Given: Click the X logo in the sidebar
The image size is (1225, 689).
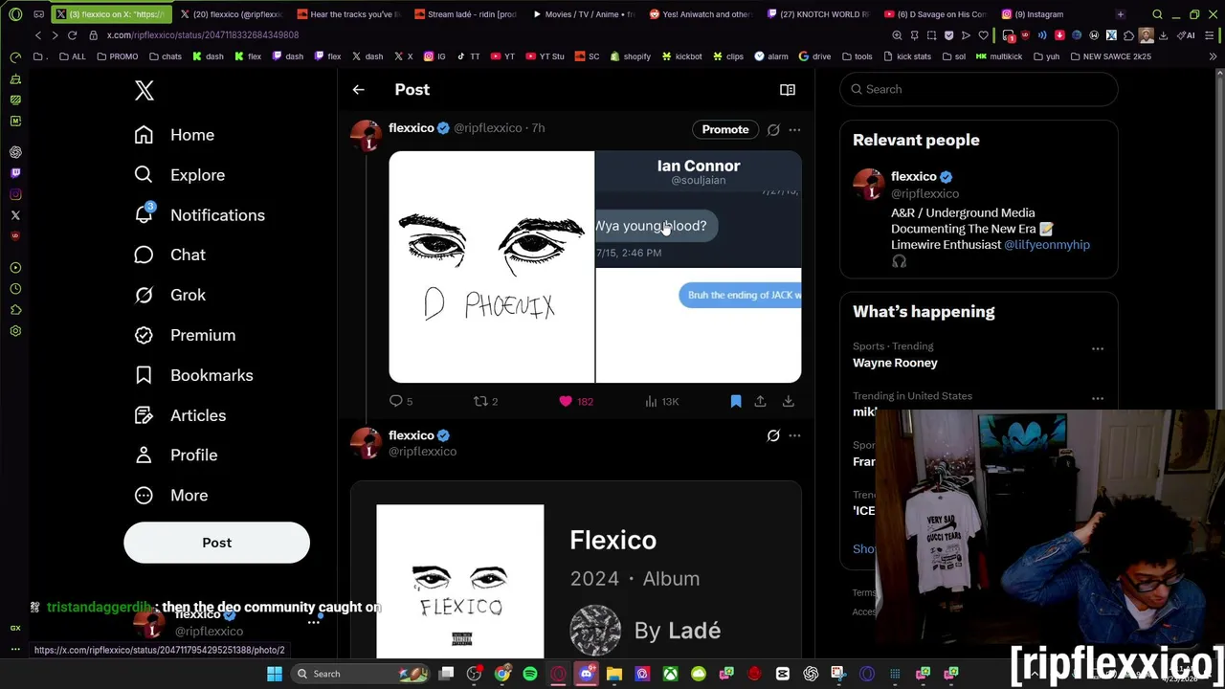Looking at the screenshot, I should 145,90.
